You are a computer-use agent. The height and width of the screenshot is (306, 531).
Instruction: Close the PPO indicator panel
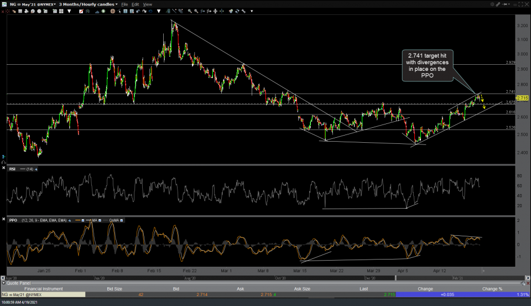4,220
